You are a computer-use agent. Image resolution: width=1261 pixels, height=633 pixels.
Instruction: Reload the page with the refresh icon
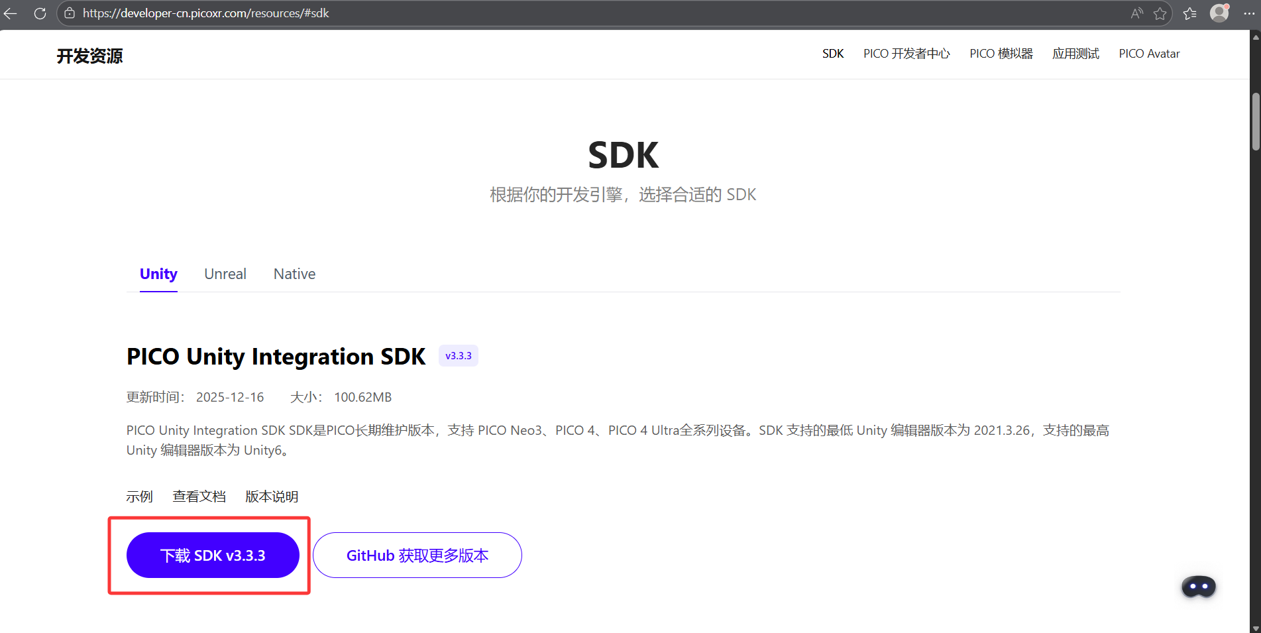40,13
